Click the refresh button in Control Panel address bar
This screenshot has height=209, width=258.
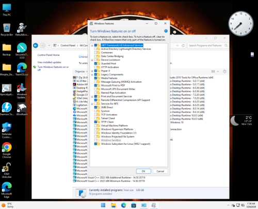[183, 46]
